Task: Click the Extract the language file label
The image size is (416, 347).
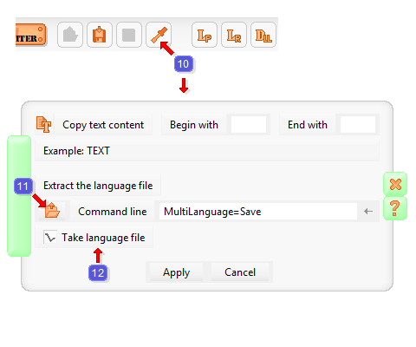Action: coord(98,186)
